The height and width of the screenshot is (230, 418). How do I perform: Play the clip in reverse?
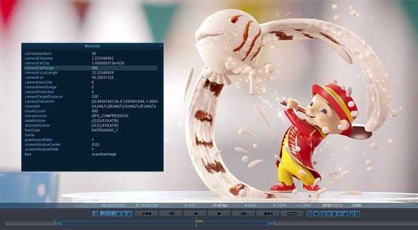tap(195, 214)
